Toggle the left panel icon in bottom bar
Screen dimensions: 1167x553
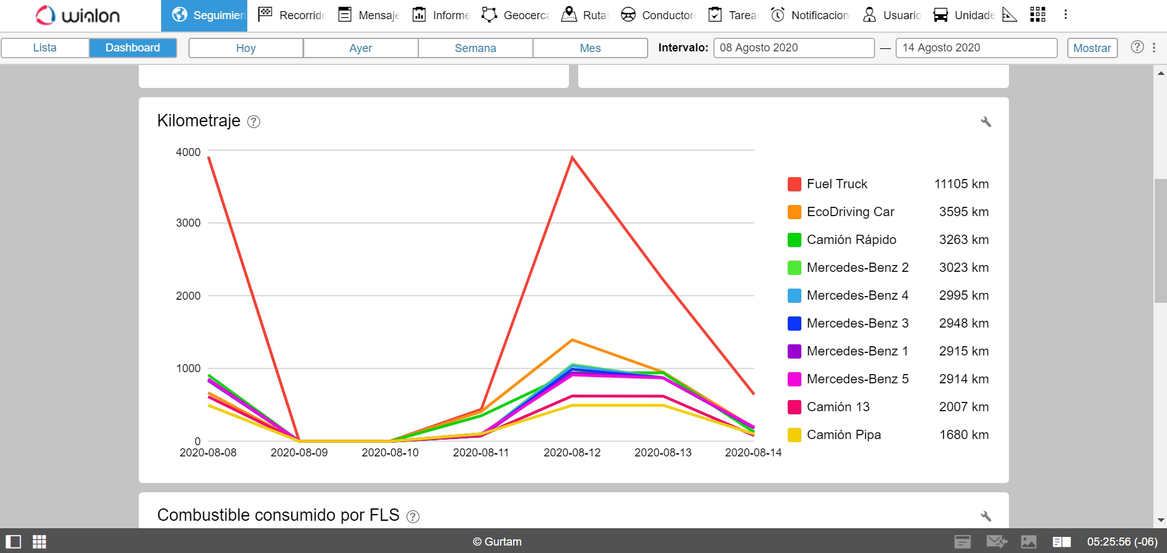click(x=13, y=542)
